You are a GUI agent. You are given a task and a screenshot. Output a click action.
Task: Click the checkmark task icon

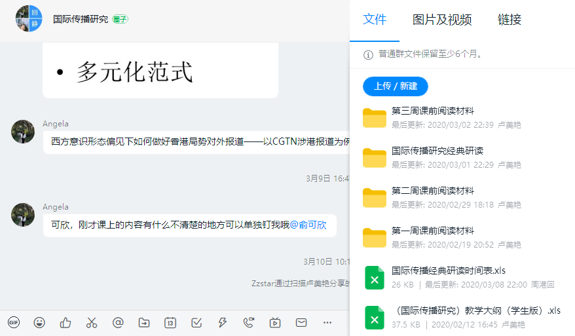click(x=196, y=322)
